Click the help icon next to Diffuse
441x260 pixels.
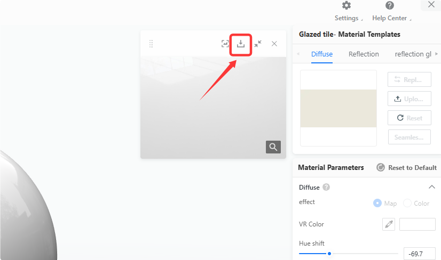point(326,188)
